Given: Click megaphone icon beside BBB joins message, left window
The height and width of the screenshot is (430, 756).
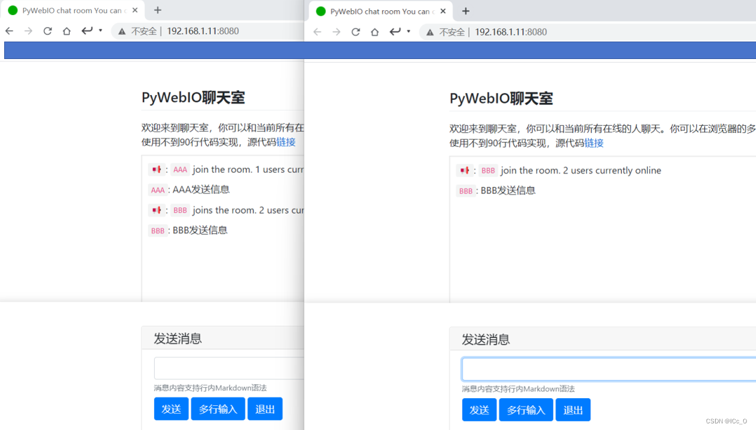Looking at the screenshot, I should click(x=157, y=210).
